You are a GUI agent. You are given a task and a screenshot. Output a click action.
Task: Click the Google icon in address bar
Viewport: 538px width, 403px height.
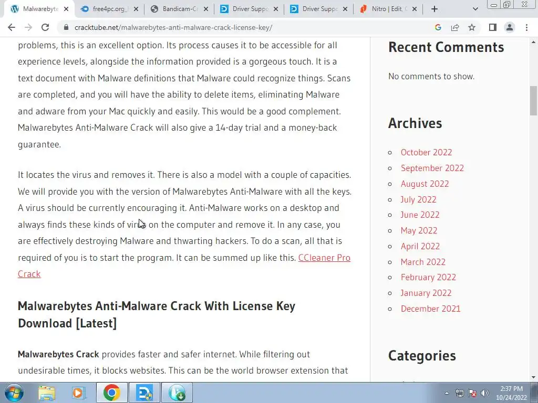tap(438, 27)
